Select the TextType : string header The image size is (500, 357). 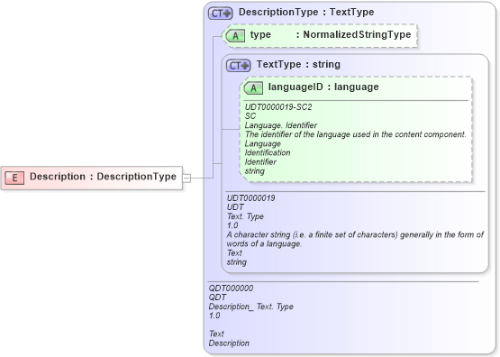(298, 64)
